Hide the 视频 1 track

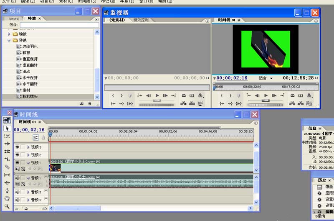[17, 162]
